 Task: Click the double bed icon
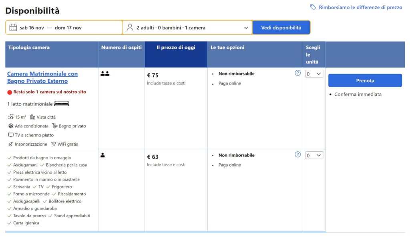[x=62, y=104]
